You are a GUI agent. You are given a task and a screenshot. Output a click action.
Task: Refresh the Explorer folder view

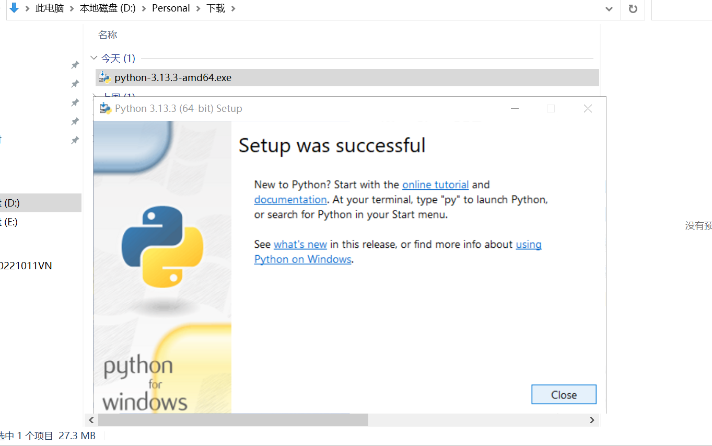[x=633, y=9]
